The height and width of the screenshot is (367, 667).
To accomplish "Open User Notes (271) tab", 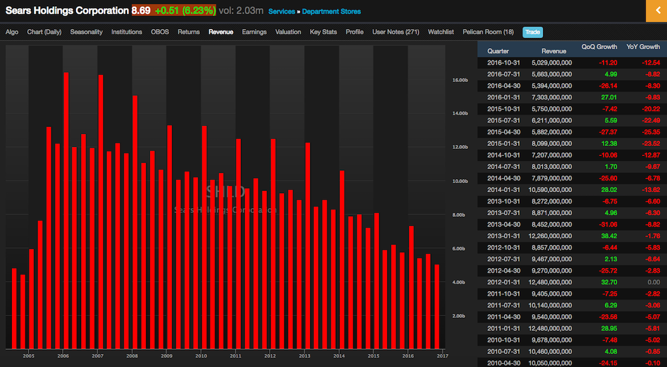I will click(395, 32).
